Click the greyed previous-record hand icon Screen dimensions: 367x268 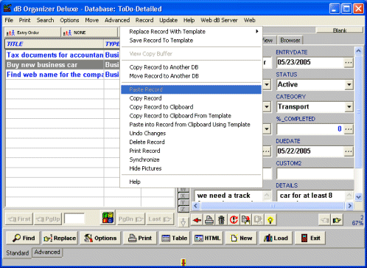click(325, 220)
